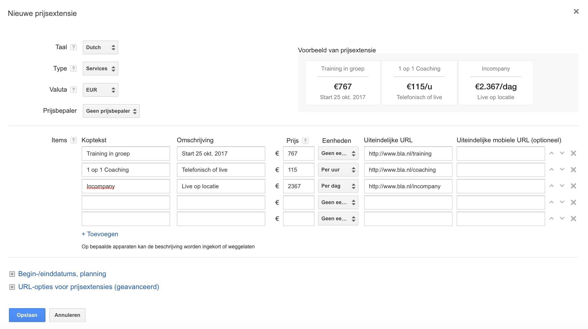Viewport: 588px width, 329px height.
Task: Move fourth empty item row down
Action: point(562,202)
